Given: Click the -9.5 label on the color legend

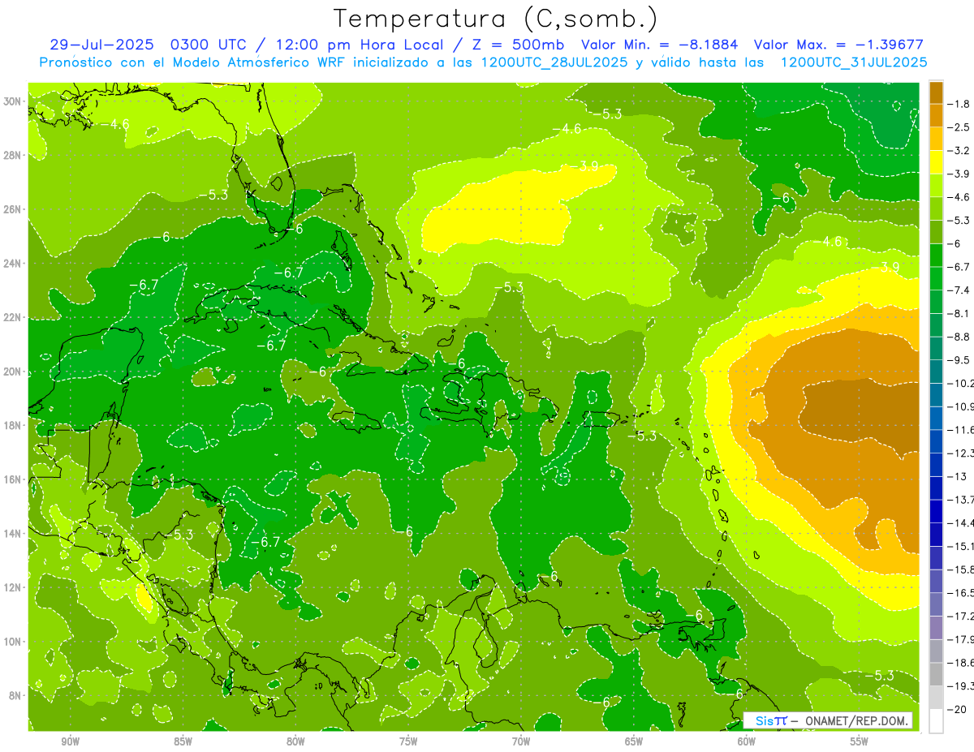Looking at the screenshot, I should [959, 359].
